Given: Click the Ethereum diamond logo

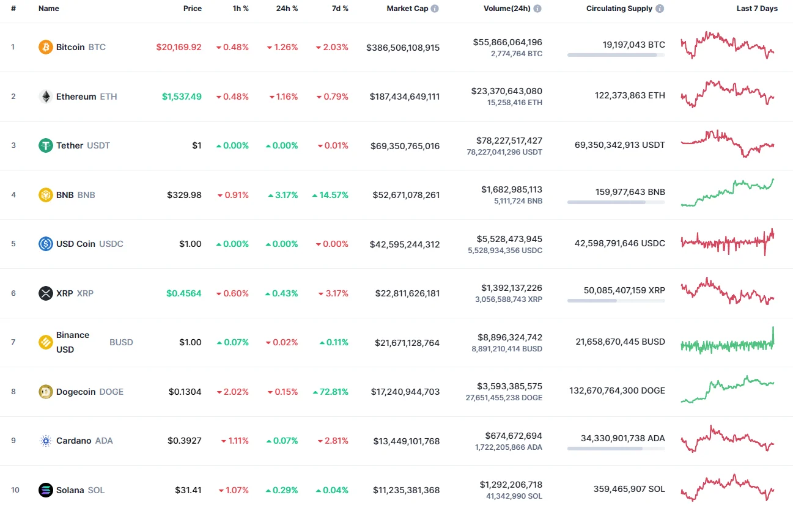Looking at the screenshot, I should pyautogui.click(x=45, y=96).
